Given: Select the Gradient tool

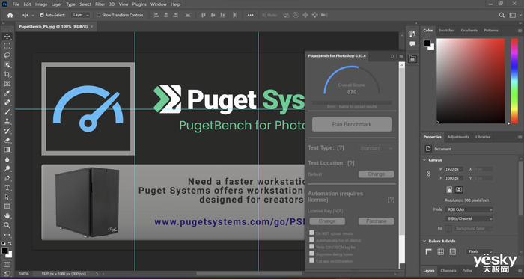Looking at the screenshot, I should pos(7,150).
